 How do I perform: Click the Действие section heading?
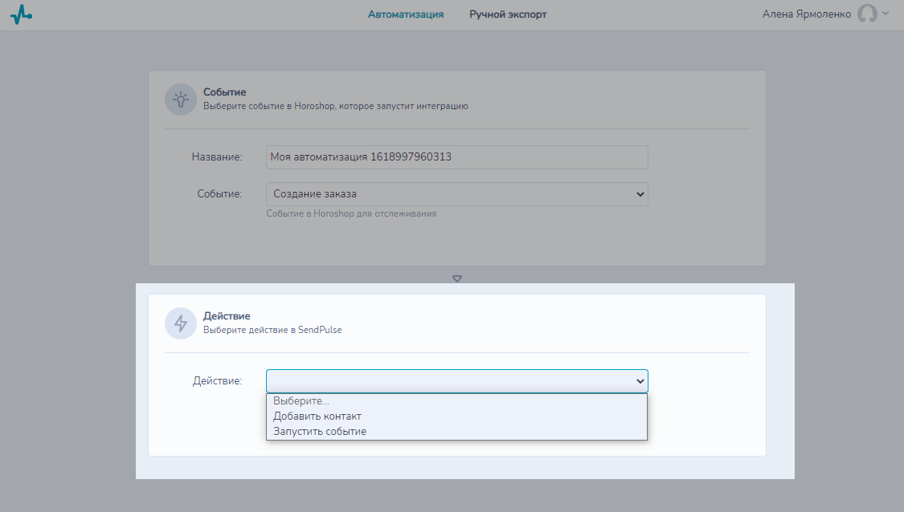(x=227, y=316)
